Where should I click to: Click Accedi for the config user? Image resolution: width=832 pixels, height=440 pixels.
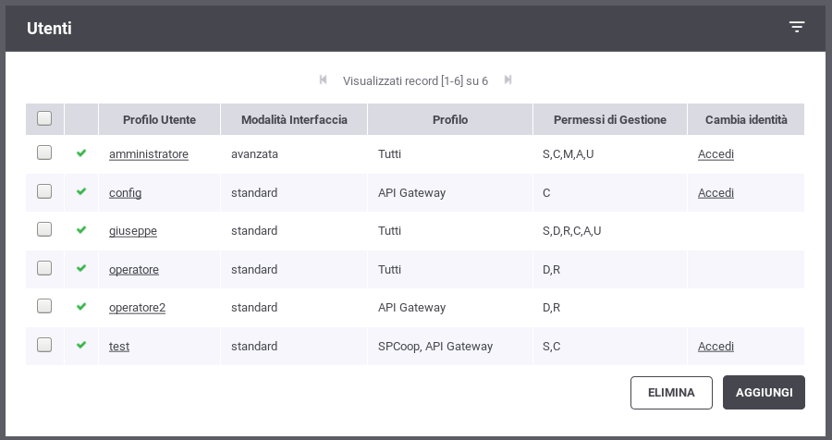tap(716, 192)
